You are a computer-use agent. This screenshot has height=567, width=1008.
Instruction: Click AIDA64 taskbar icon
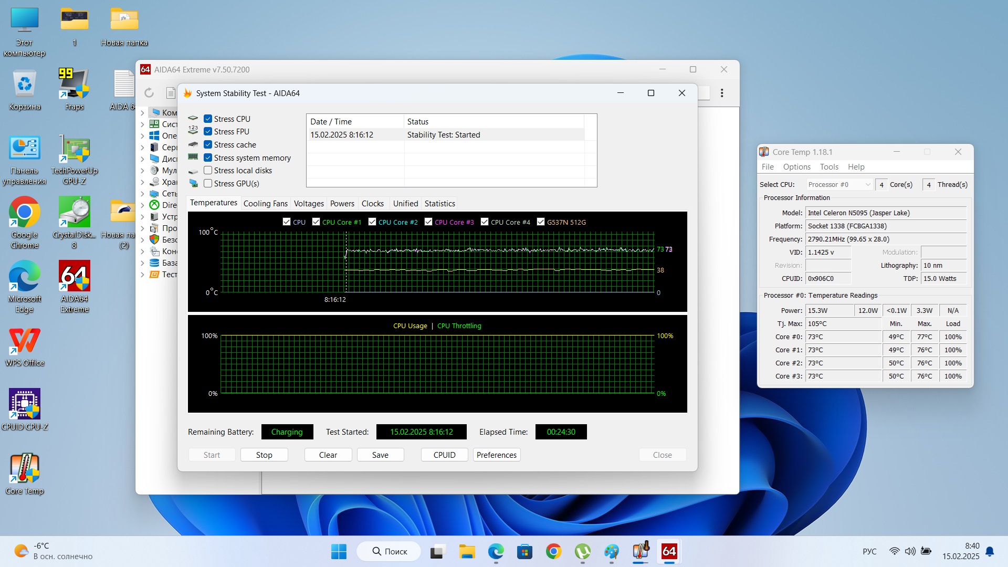669,551
